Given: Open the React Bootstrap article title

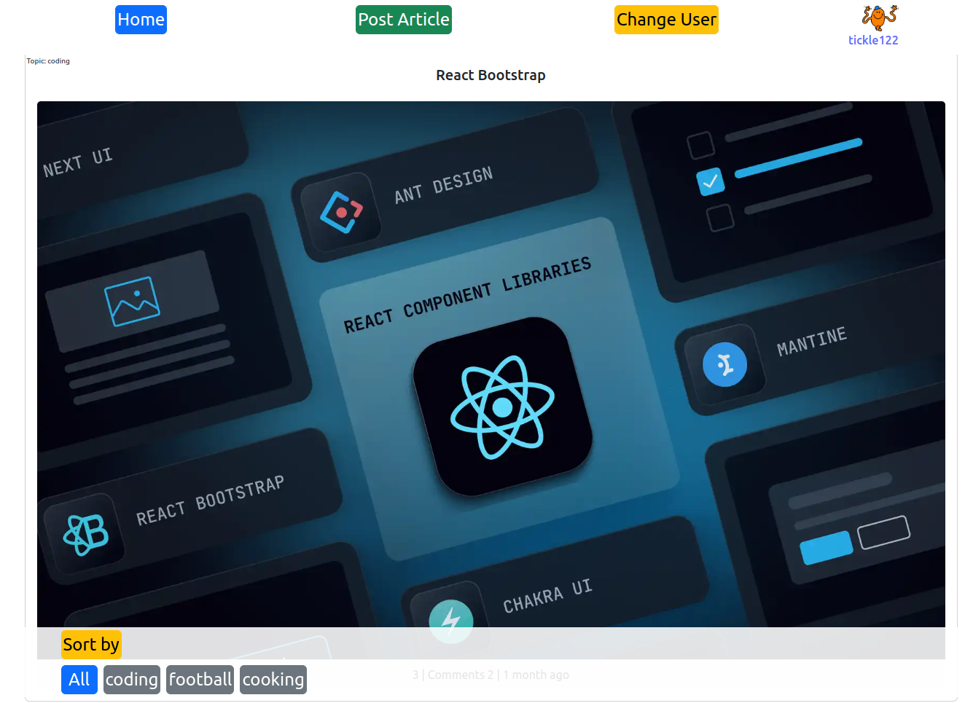Looking at the screenshot, I should (491, 75).
